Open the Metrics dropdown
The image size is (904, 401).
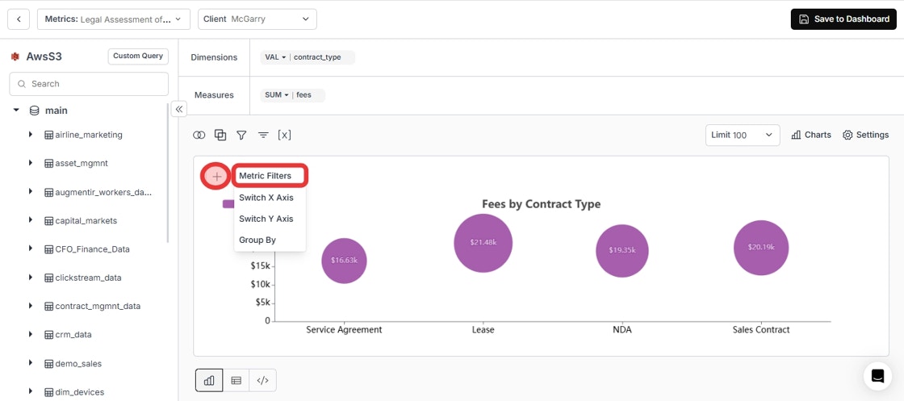[x=114, y=19]
